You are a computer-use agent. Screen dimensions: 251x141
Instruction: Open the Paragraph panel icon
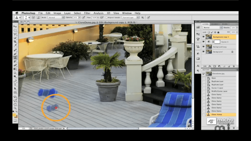tap(198, 71)
